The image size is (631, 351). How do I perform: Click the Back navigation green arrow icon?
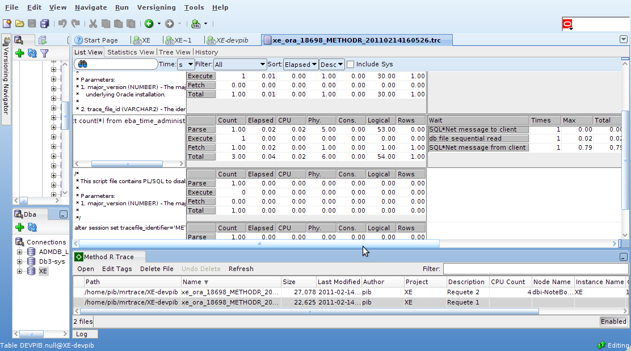pyautogui.click(x=149, y=23)
